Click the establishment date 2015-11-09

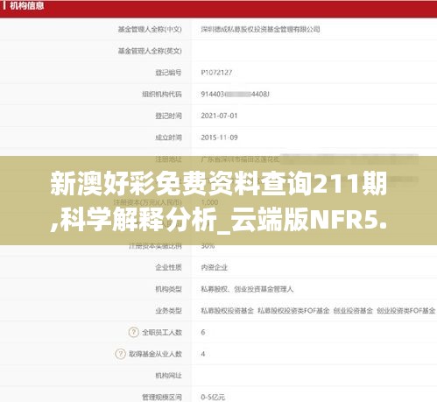tap(219, 138)
